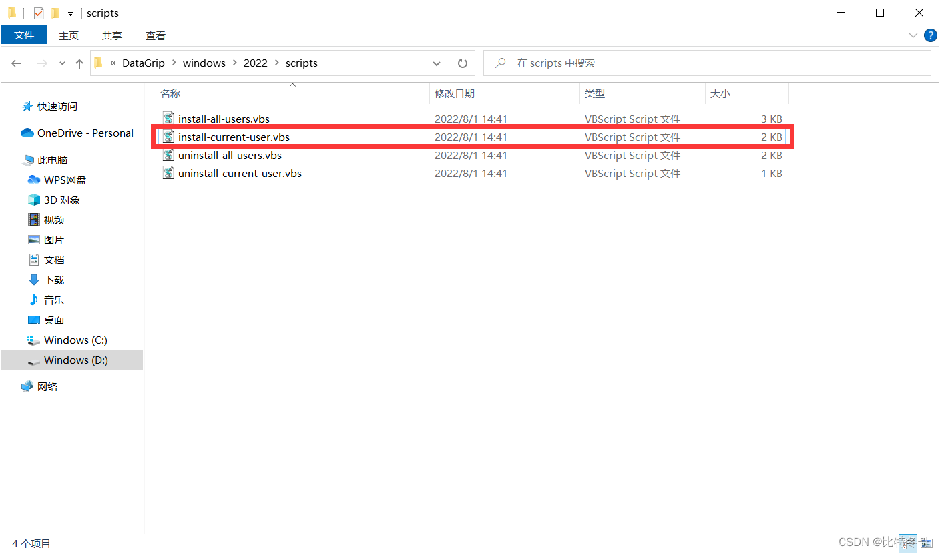Select 此电脑 in navigation pane
Screen dimensions: 940x554
click(x=52, y=160)
